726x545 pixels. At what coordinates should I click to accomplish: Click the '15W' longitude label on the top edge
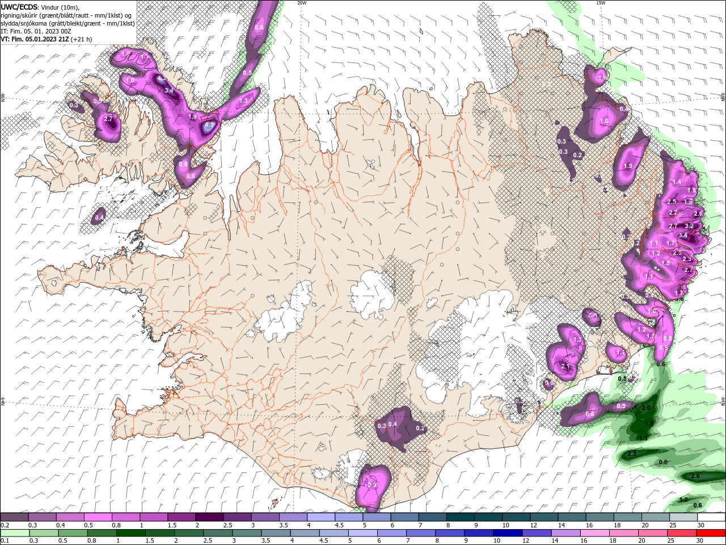(x=601, y=3)
